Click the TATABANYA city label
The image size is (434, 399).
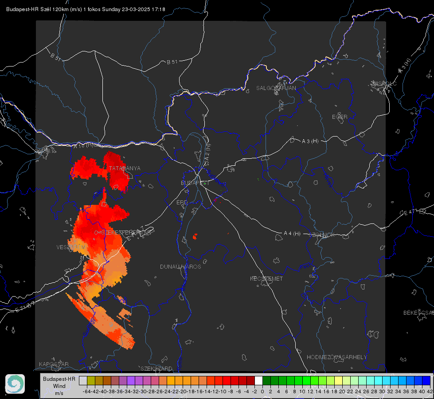(x=125, y=168)
